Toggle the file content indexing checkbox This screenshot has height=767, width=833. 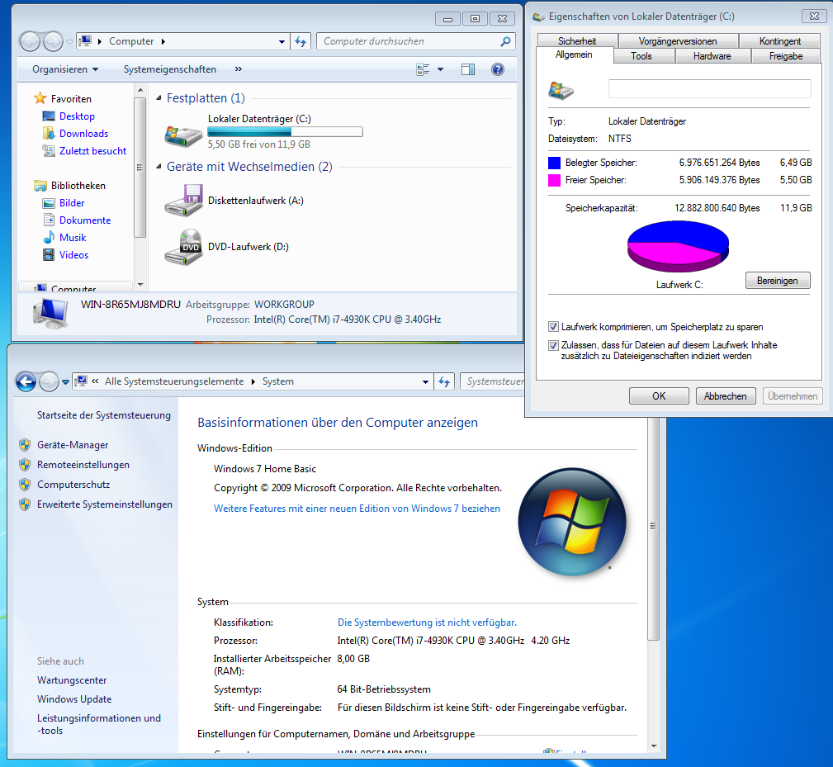(553, 345)
